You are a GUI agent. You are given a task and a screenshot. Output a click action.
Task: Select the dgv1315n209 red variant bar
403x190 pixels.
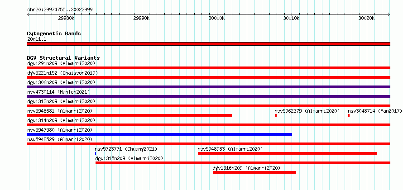243,163
